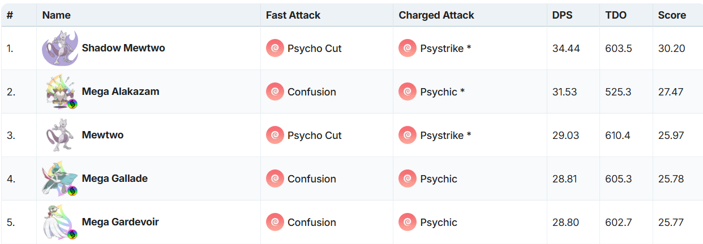Click psychic type icon beside Mega Gardevoir's Psychic

pos(408,223)
